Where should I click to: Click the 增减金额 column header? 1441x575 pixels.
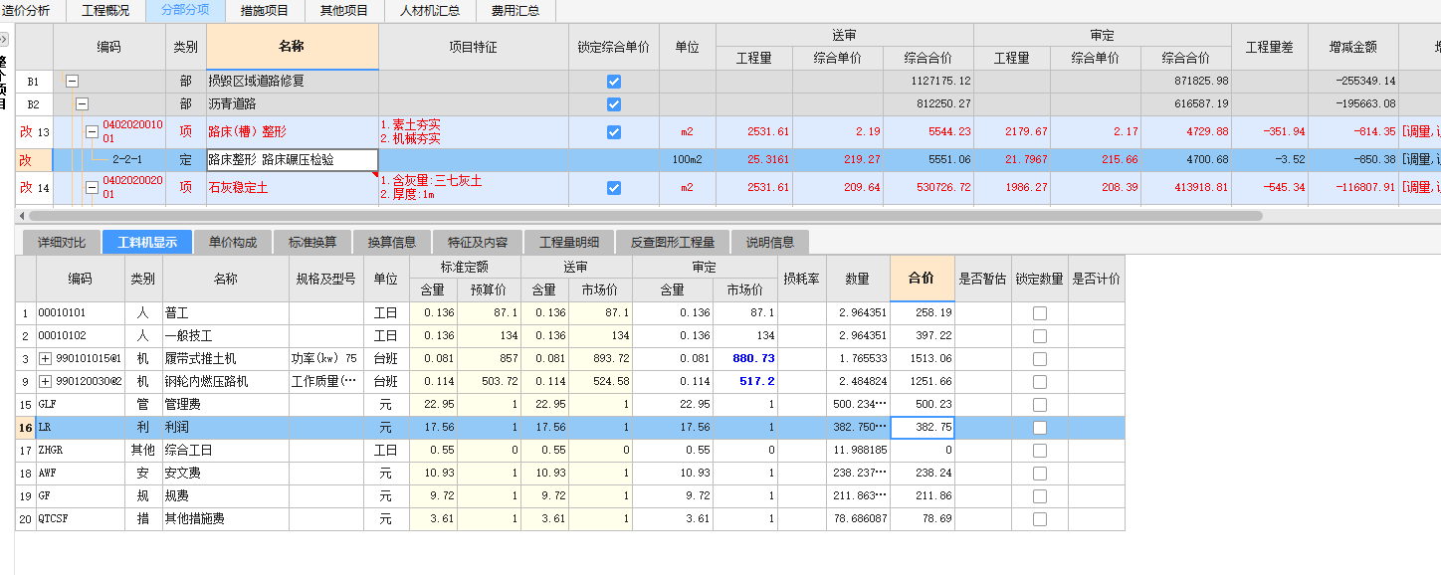point(1353,47)
